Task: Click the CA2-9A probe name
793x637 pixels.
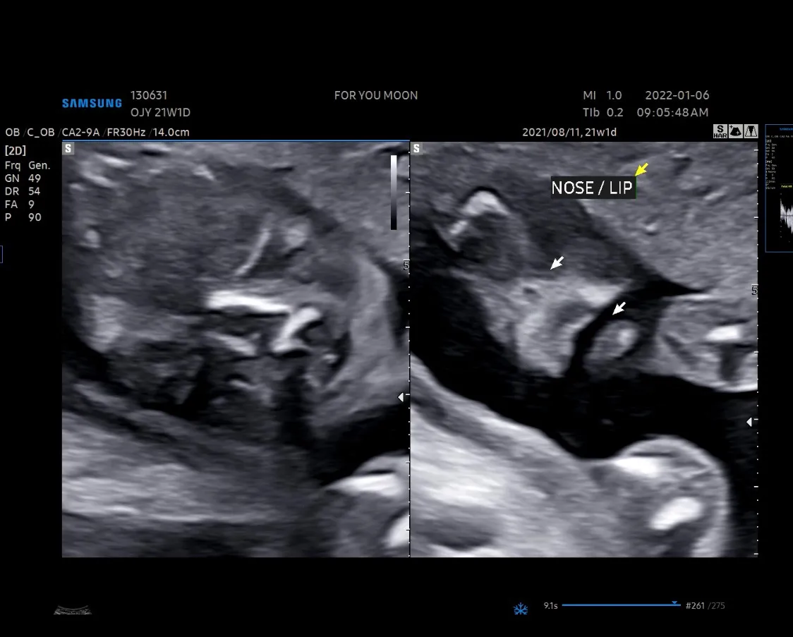Action: (80, 133)
